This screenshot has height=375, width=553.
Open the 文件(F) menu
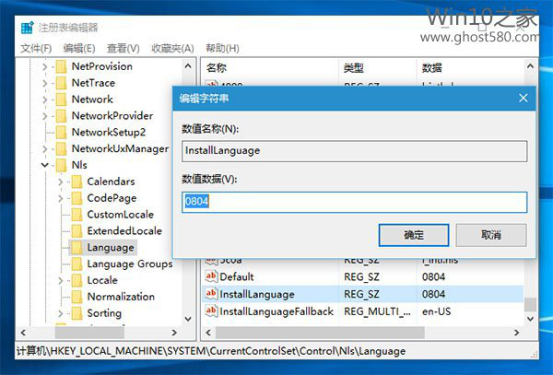36,48
